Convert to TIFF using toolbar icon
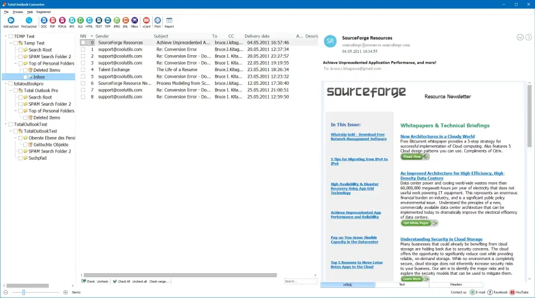Screen dimensions: 535x298 click(x=108, y=21)
